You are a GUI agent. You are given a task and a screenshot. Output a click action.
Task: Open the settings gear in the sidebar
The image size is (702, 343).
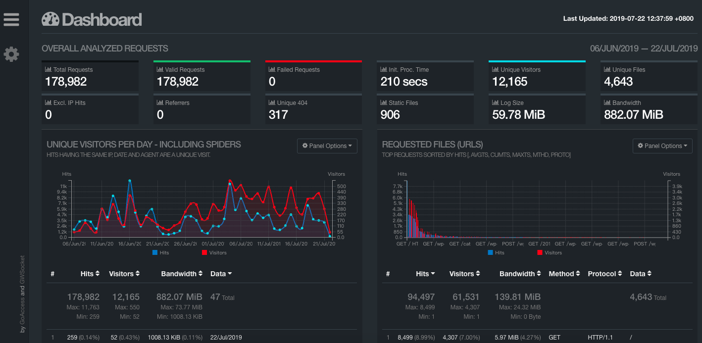(11, 54)
